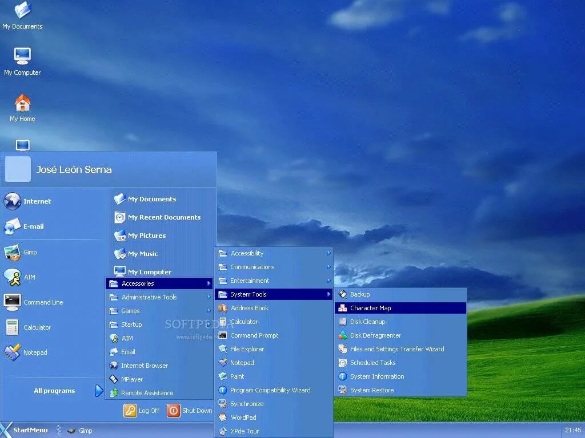Screen dimensions: 585x438
Task: Expand the Accessibility submenu arrow
Action: click(328, 253)
